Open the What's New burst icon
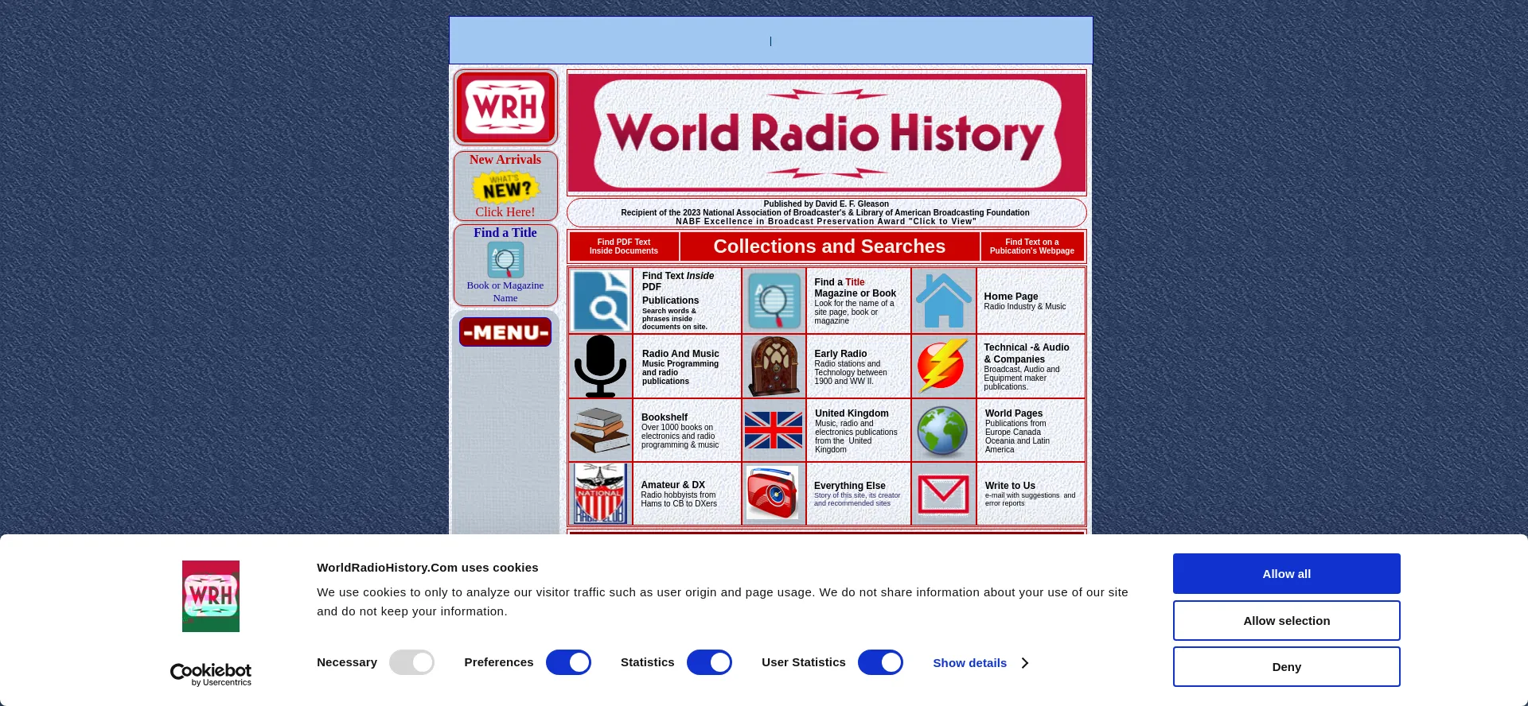 [505, 188]
